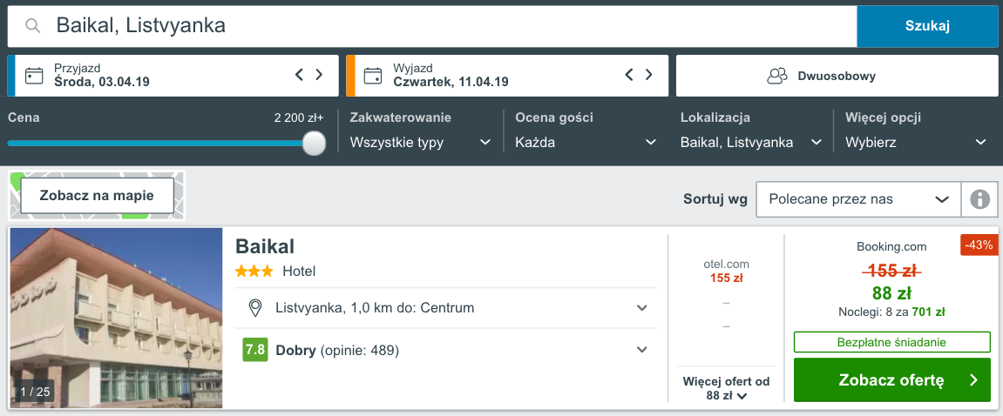Viewport: 1003px width, 416px height.
Task: Open the Lokalizacja dropdown
Action: pyautogui.click(x=751, y=142)
